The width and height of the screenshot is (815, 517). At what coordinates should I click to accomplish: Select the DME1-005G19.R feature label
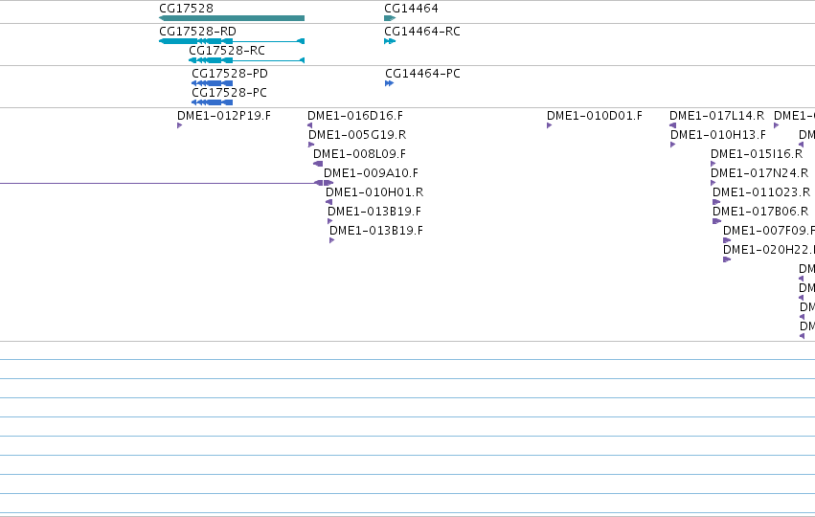point(357,135)
